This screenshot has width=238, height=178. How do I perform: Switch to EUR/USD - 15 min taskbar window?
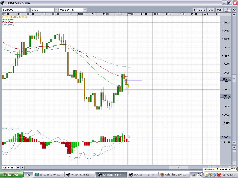click(143, 174)
